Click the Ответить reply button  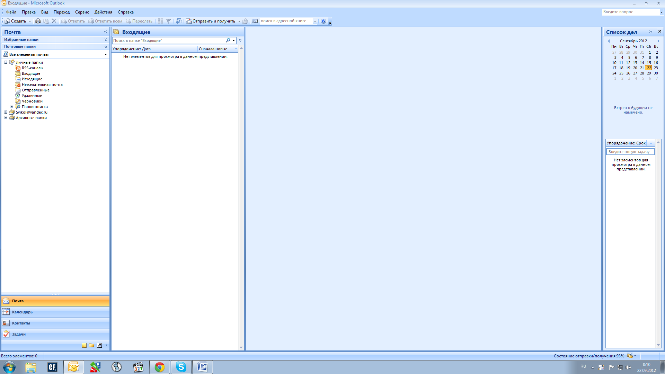pos(73,21)
